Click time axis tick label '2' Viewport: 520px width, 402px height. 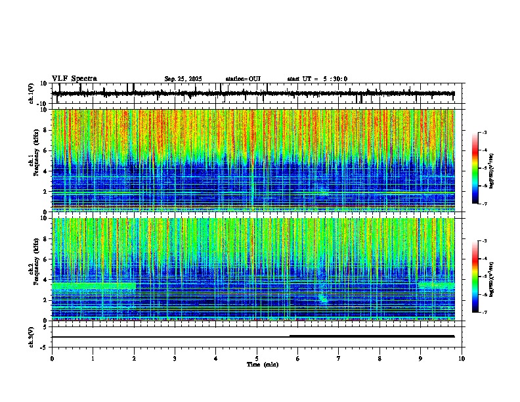click(134, 358)
